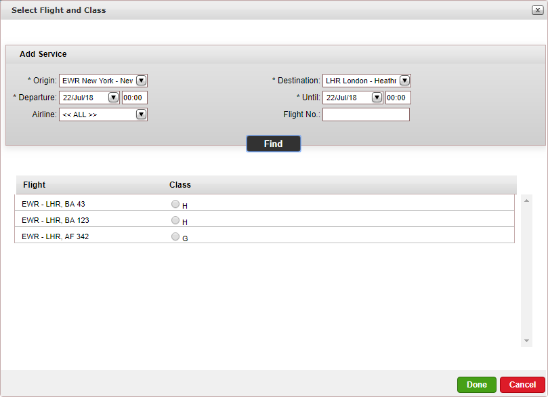Click the results scrollbar up arrow

[526, 201]
